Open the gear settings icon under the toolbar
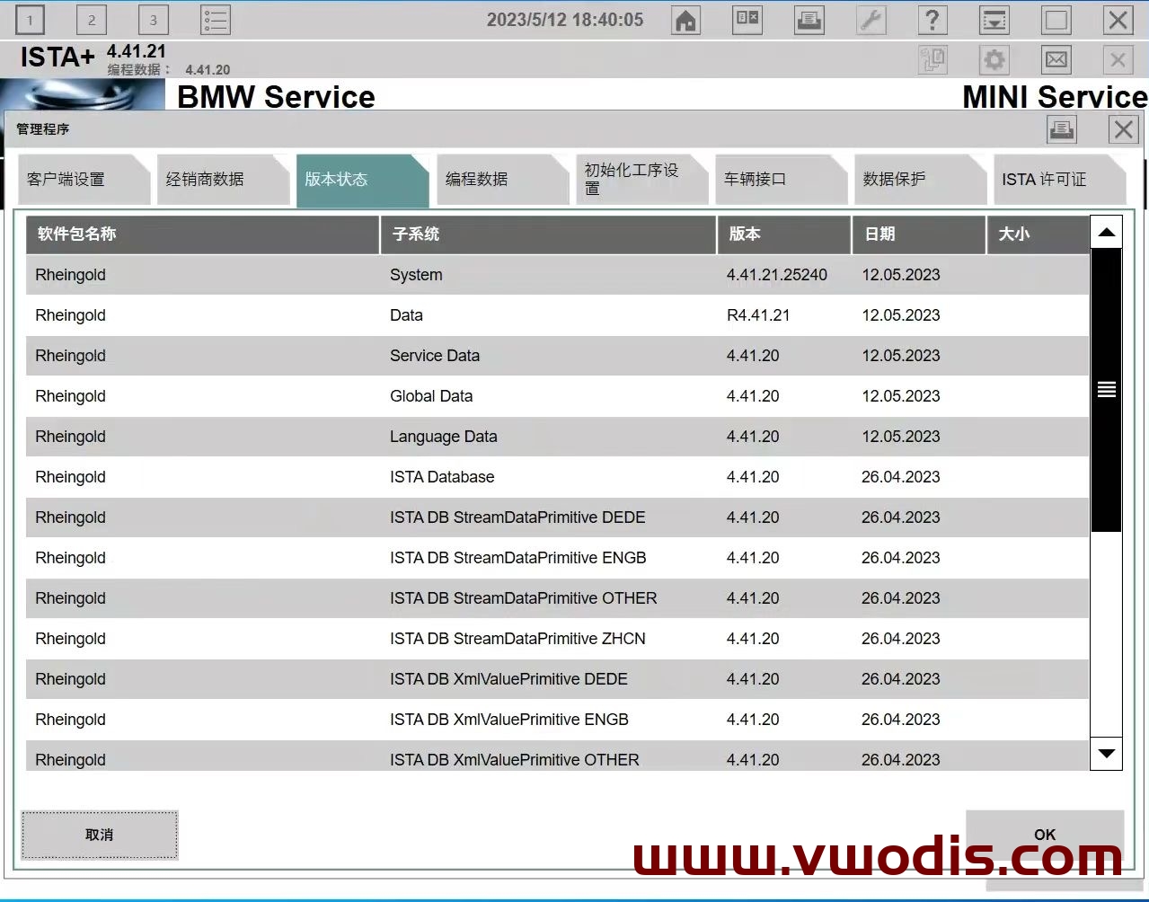This screenshot has width=1149, height=902. pos(994,60)
